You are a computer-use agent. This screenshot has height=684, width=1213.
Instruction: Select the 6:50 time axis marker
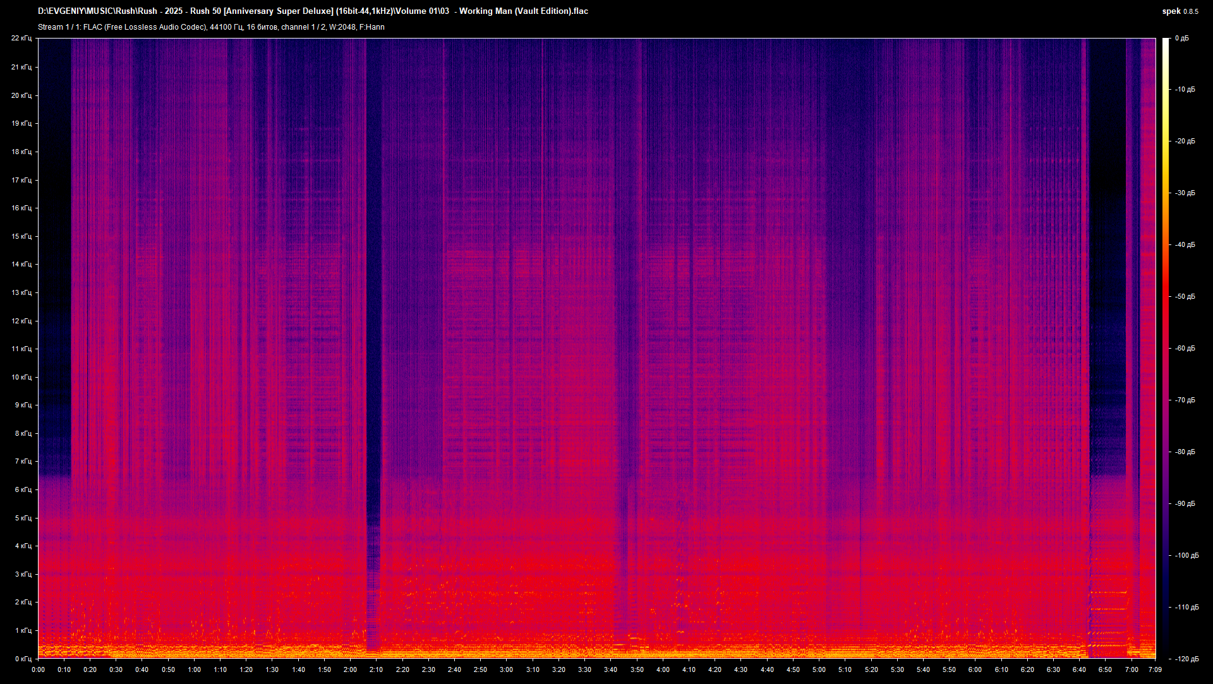1105,669
